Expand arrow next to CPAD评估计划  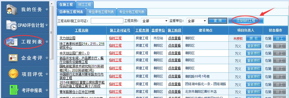pos(47,25)
